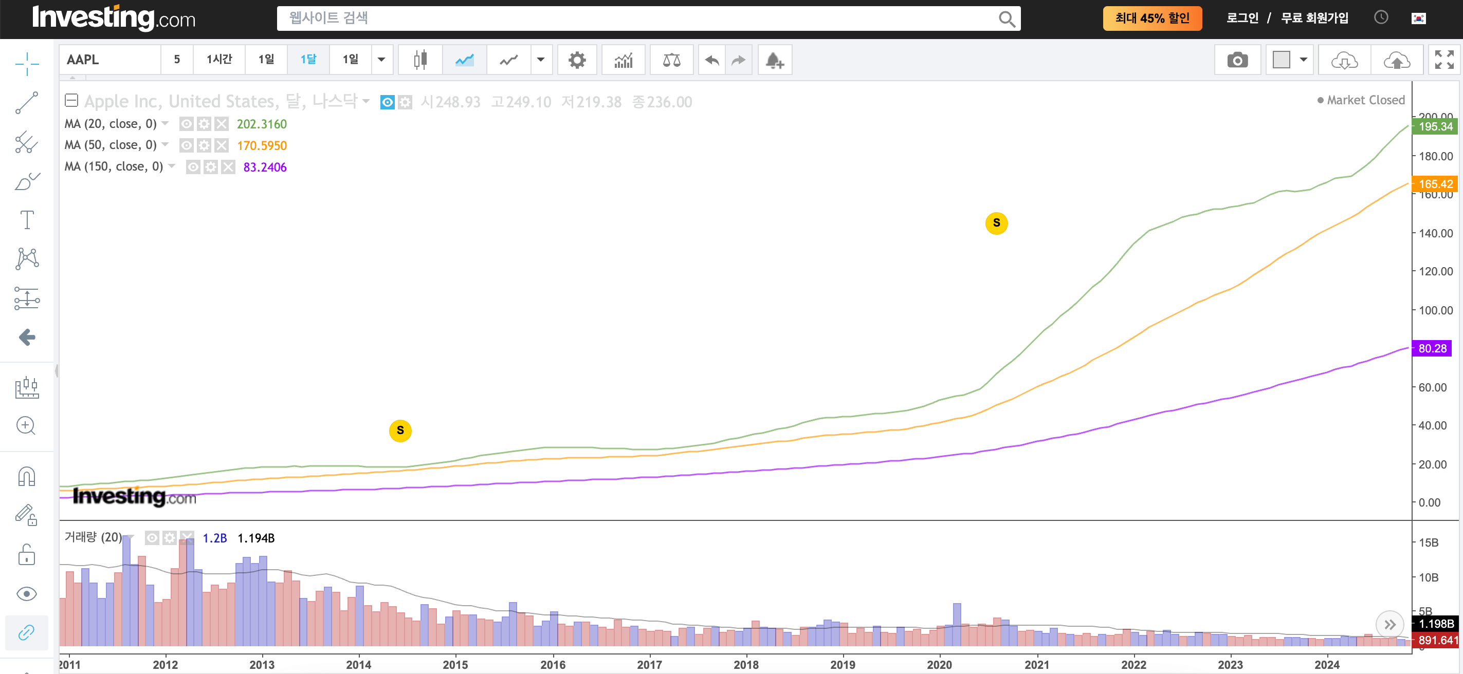Select the trend line drawing tool
This screenshot has width=1463, height=674.
tap(27, 103)
